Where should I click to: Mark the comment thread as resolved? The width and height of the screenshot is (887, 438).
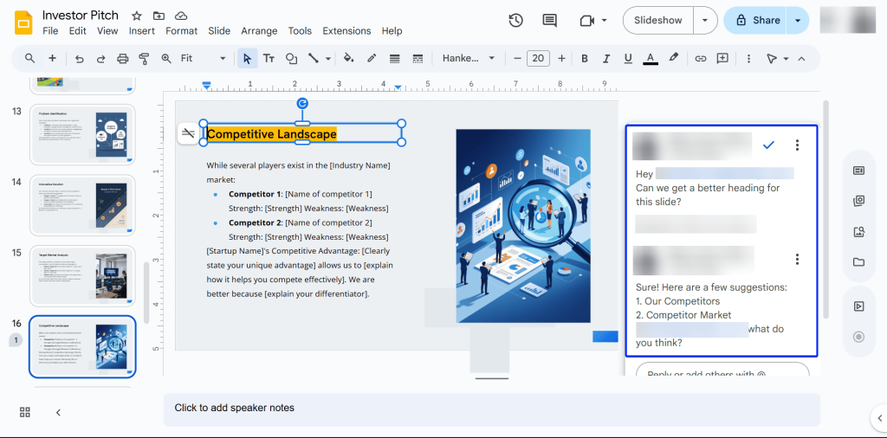768,145
